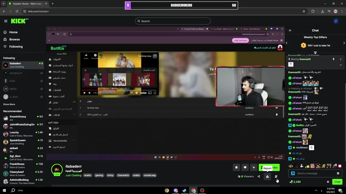This screenshot has width=346, height=194.
Task: Select the Overwatch tag
Action: [x=123, y=175]
